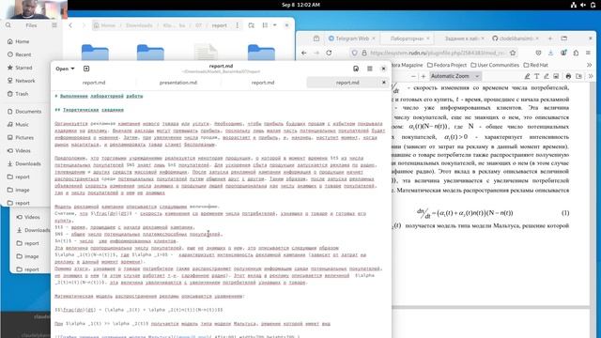Select PDF draw tool
Viewport: 601px width, 338px height.
(x=547, y=76)
